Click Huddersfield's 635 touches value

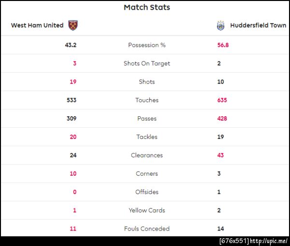[x=222, y=100]
